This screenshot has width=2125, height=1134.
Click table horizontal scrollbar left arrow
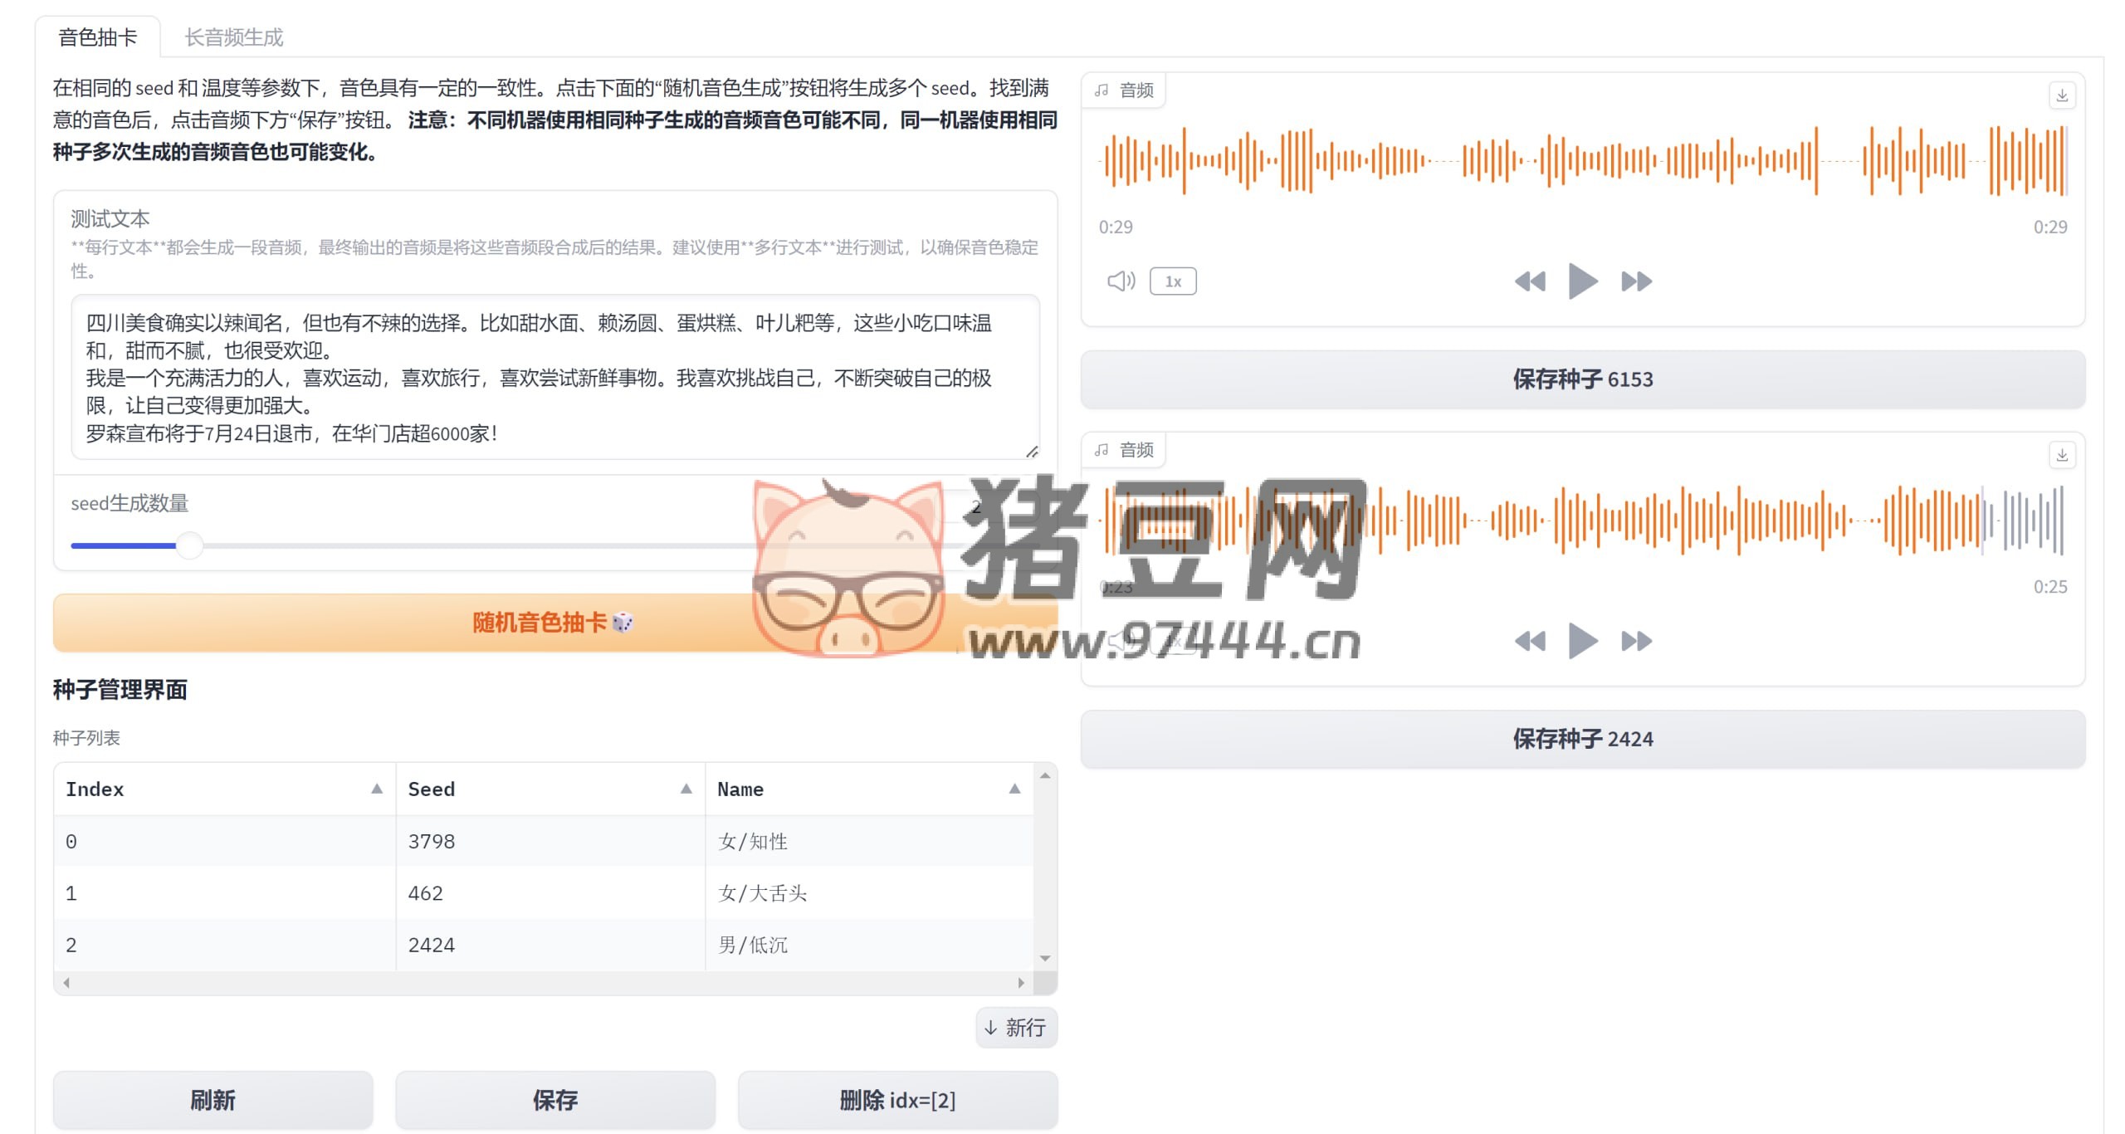click(x=66, y=983)
